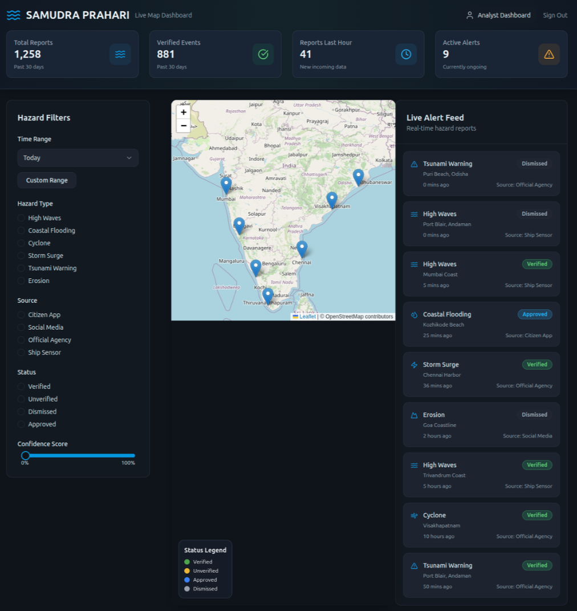Click the cyclone icon in the Visakhapatnam alert
This screenshot has width=577, height=611.
415,515
